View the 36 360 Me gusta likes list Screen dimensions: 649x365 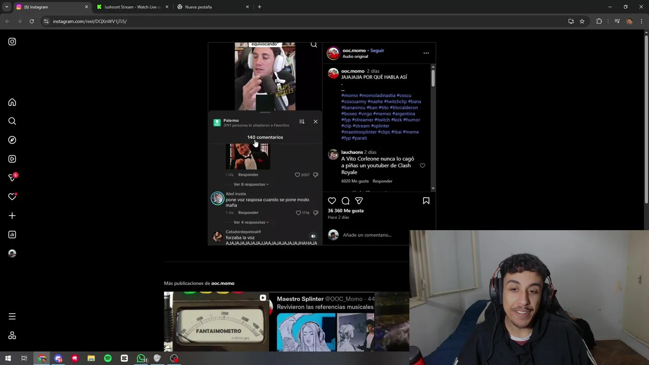[345, 210]
